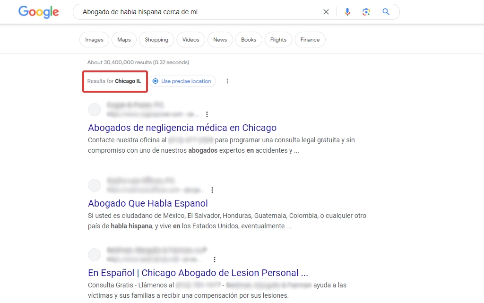Open Abogado Que Habla Espanol link

148,203
